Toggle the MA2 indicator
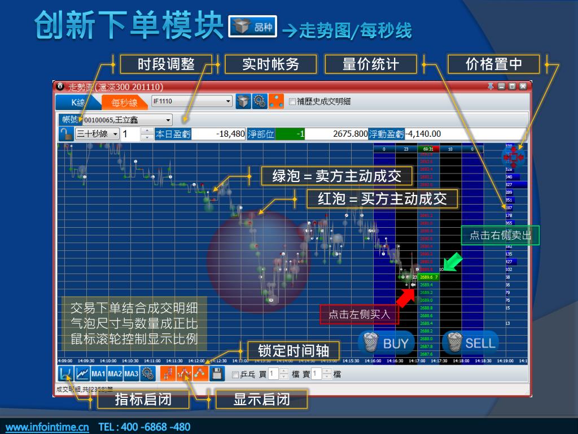This screenshot has height=434, width=578. 115,374
